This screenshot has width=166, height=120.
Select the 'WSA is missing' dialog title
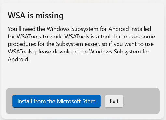click(x=35, y=16)
